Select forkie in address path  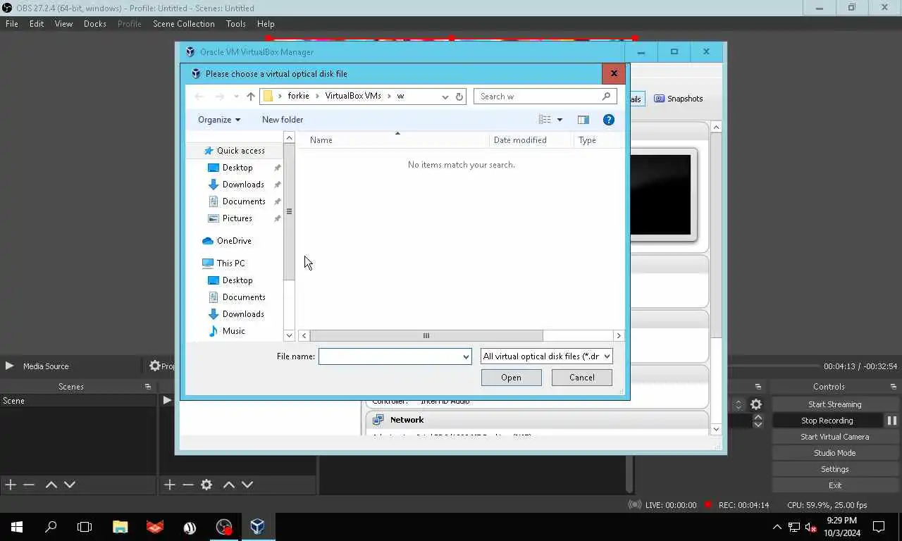pyautogui.click(x=298, y=96)
